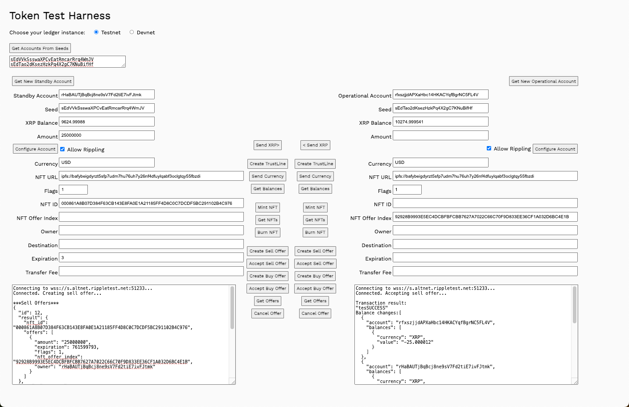629x407 pixels.
Task: Click standby Create TrustLine button
Action: (267, 164)
